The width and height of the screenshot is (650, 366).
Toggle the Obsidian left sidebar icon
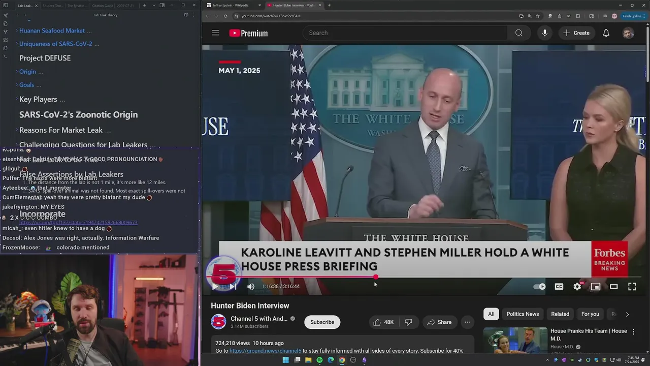pos(6,5)
